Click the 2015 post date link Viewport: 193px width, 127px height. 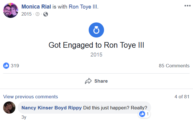[x=27, y=14]
